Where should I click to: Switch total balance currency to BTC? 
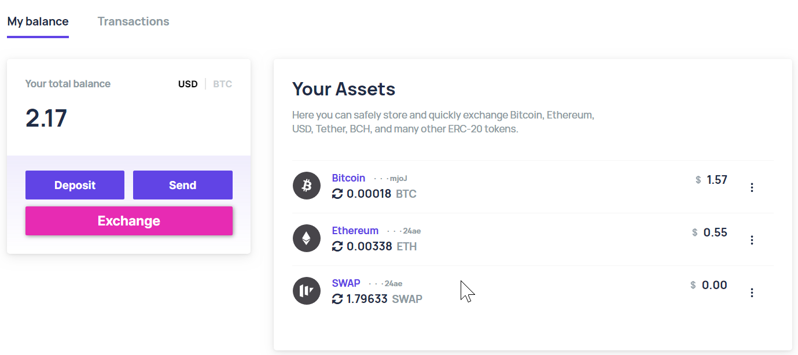[x=222, y=84]
